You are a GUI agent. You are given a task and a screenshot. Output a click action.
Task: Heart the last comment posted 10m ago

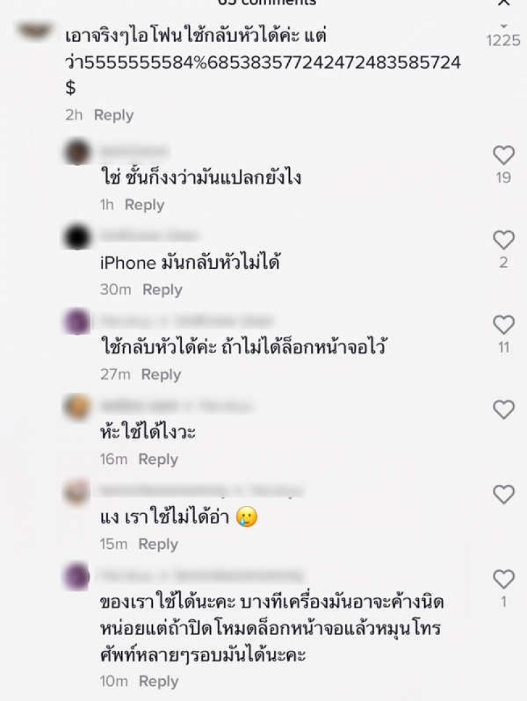[x=503, y=579]
